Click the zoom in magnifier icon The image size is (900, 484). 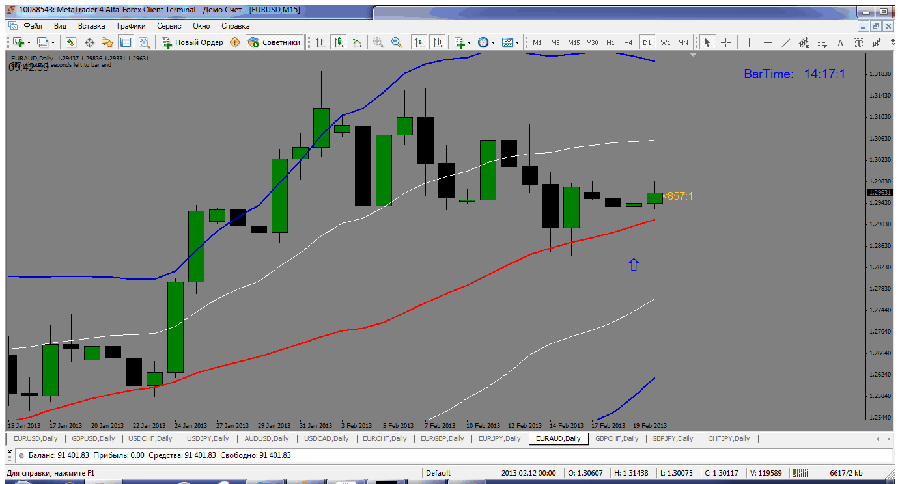[378, 42]
